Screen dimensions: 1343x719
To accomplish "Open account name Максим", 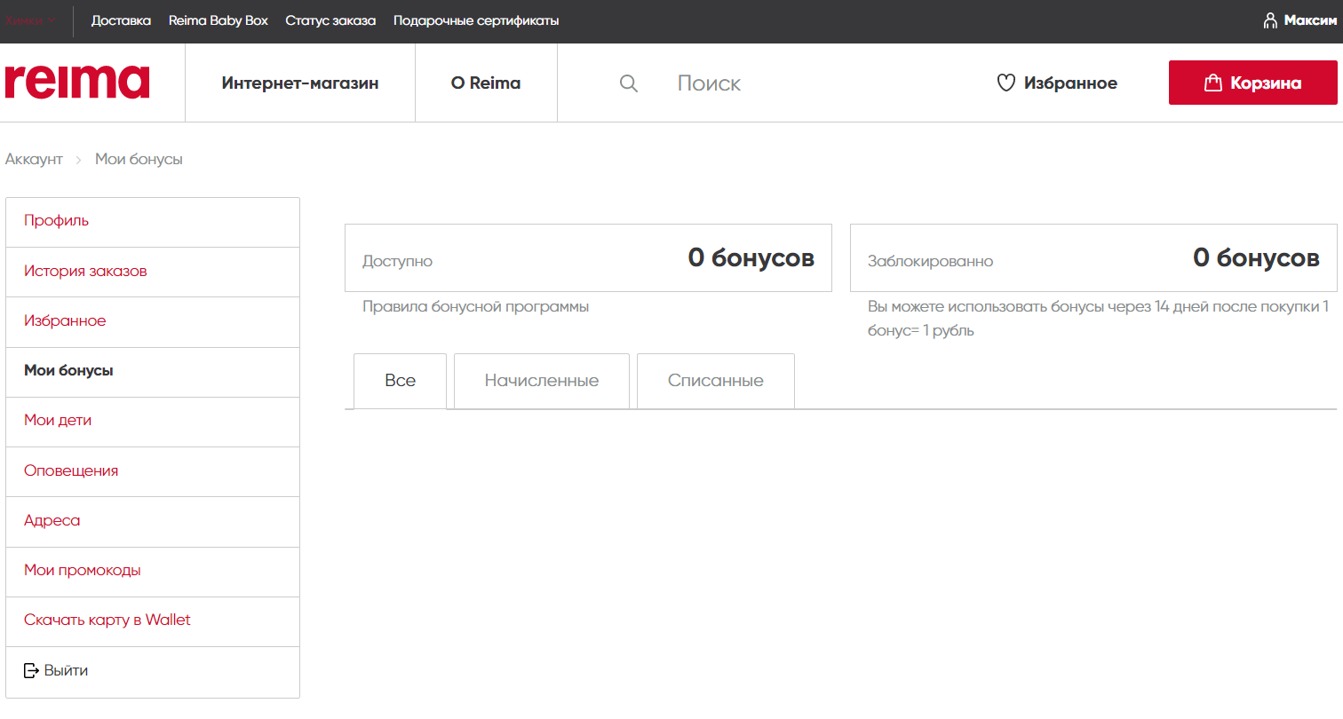I will (1310, 20).
